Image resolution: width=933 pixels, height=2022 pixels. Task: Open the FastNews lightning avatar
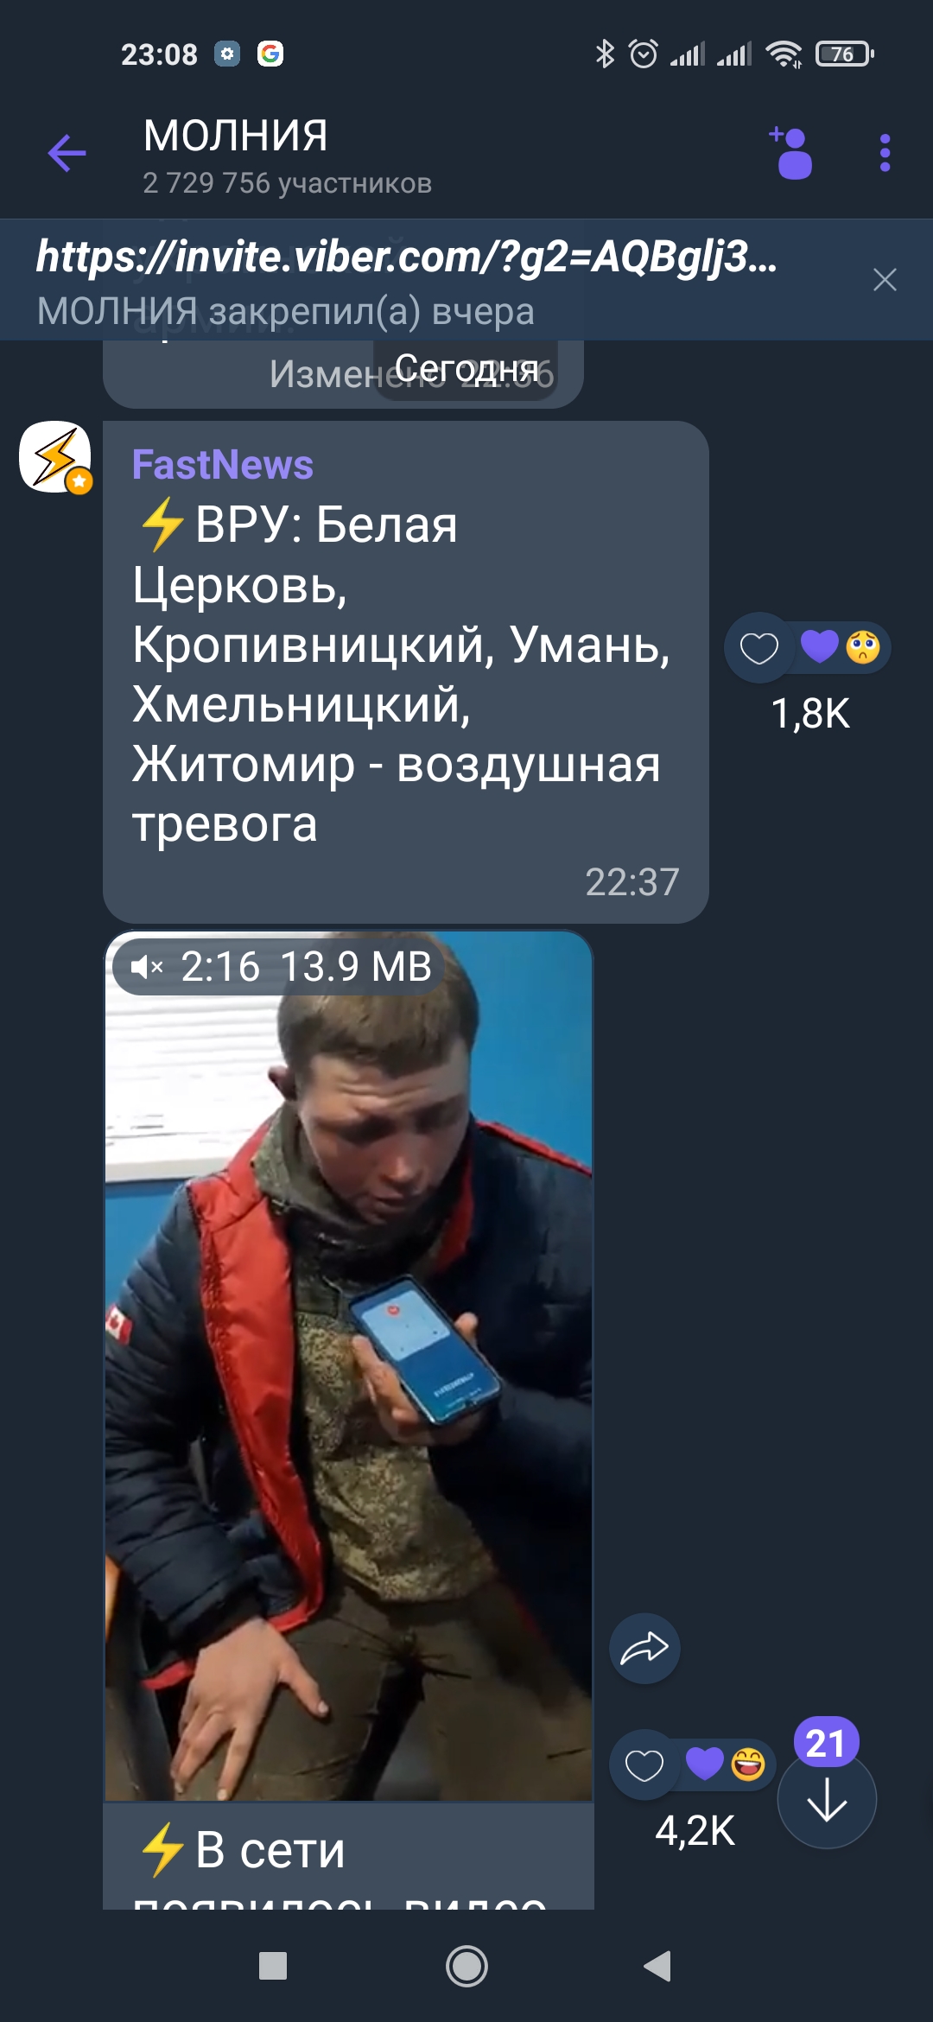55,457
